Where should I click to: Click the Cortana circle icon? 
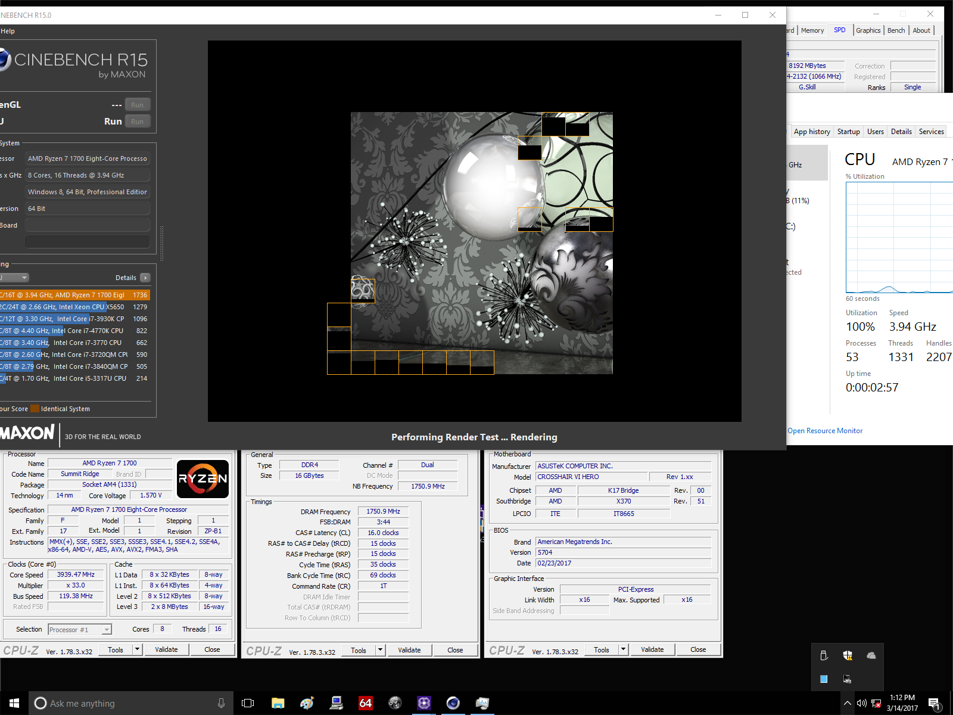click(x=41, y=703)
